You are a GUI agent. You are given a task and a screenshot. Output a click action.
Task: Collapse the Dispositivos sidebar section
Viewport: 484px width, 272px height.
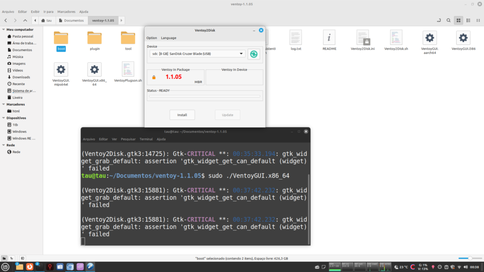[x=3, y=118]
